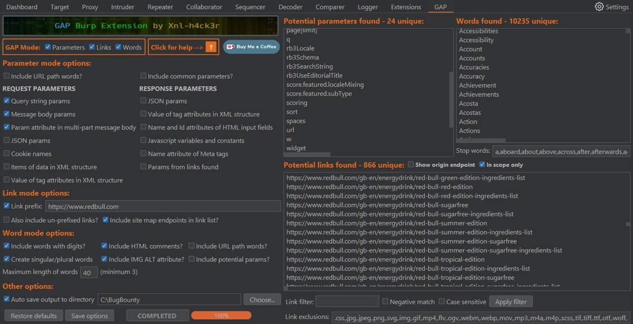
Task: Click the Apply filter button
Action: click(511, 302)
